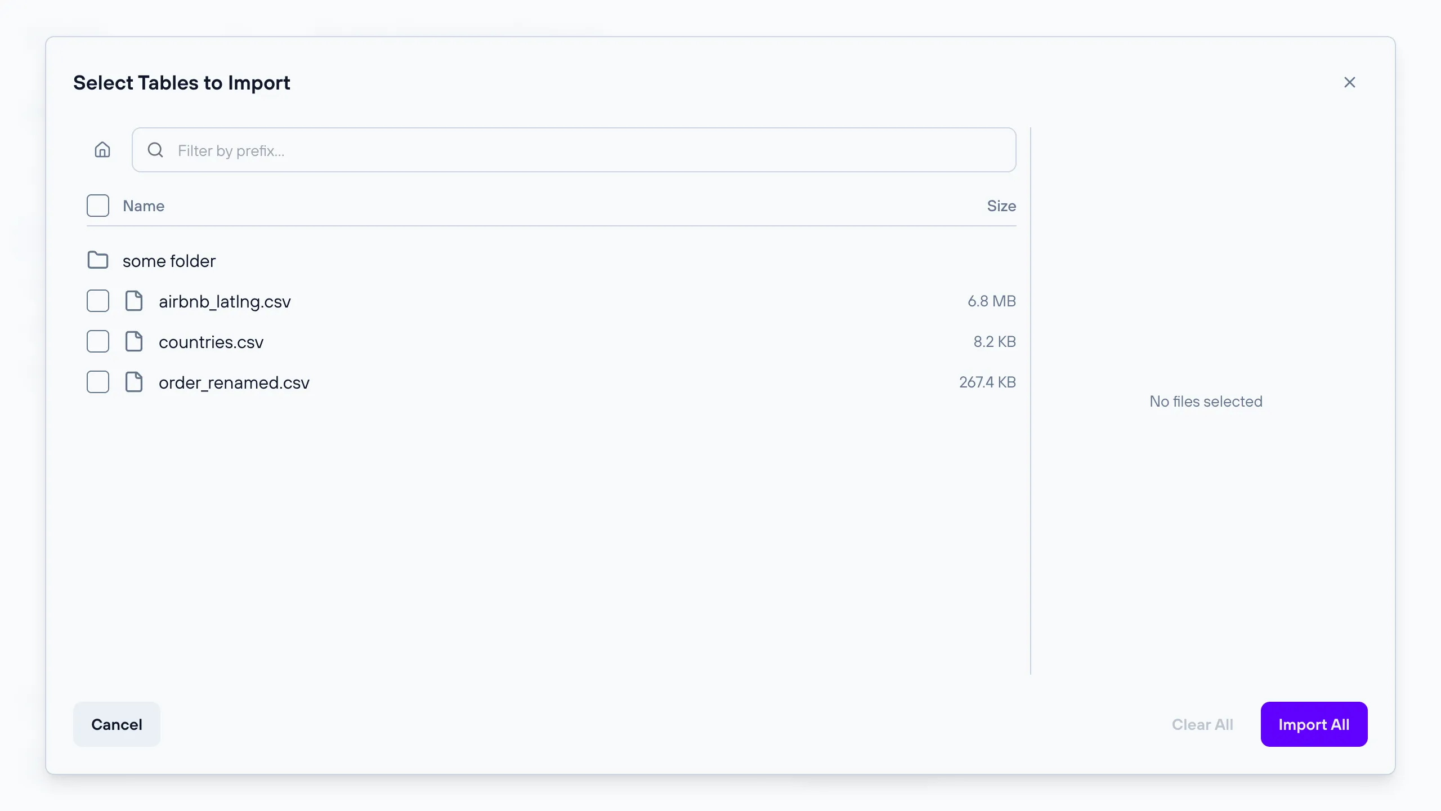Open the some folder entry
Screen dimensions: 1441x811
169,261
